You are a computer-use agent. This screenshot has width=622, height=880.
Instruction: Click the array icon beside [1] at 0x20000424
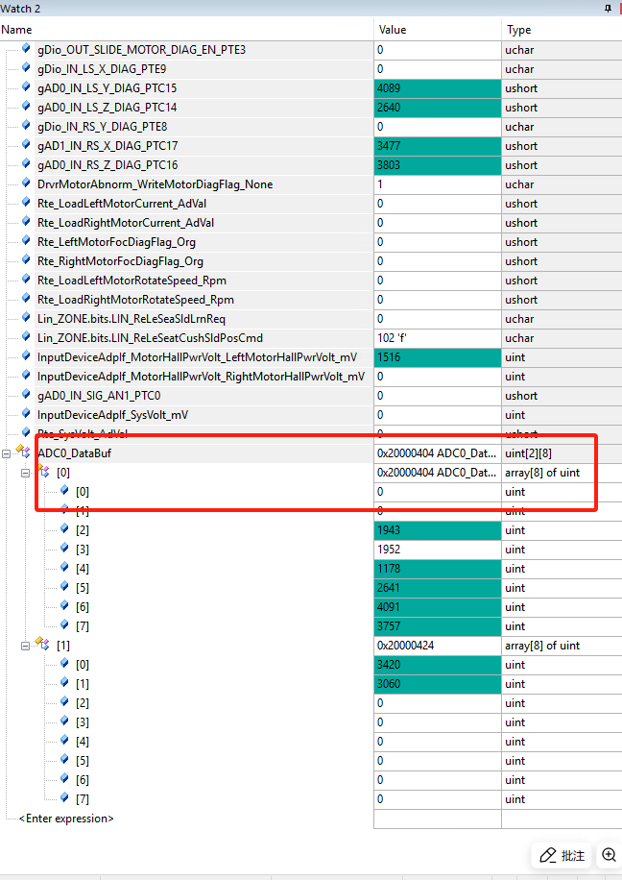point(42,643)
